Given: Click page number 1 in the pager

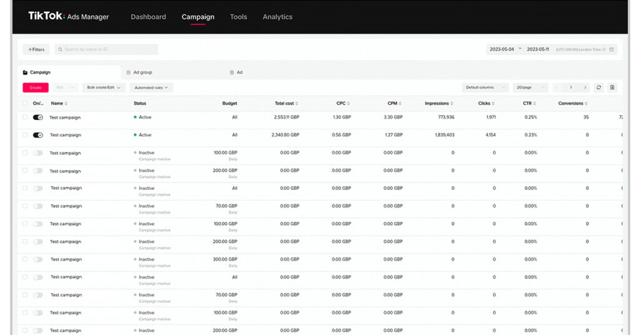Looking at the screenshot, I should (571, 87).
